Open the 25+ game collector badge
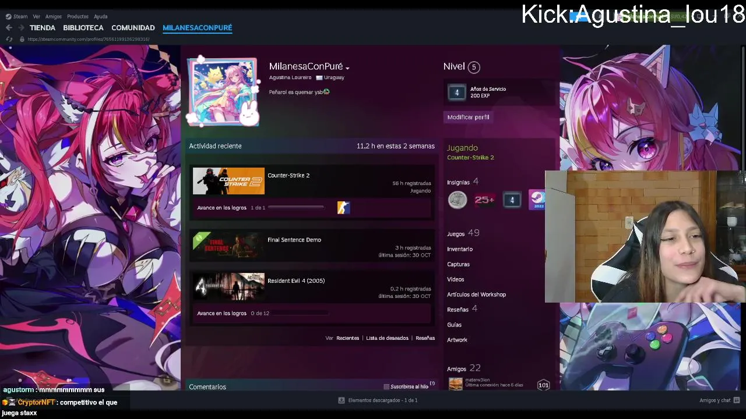 click(484, 200)
